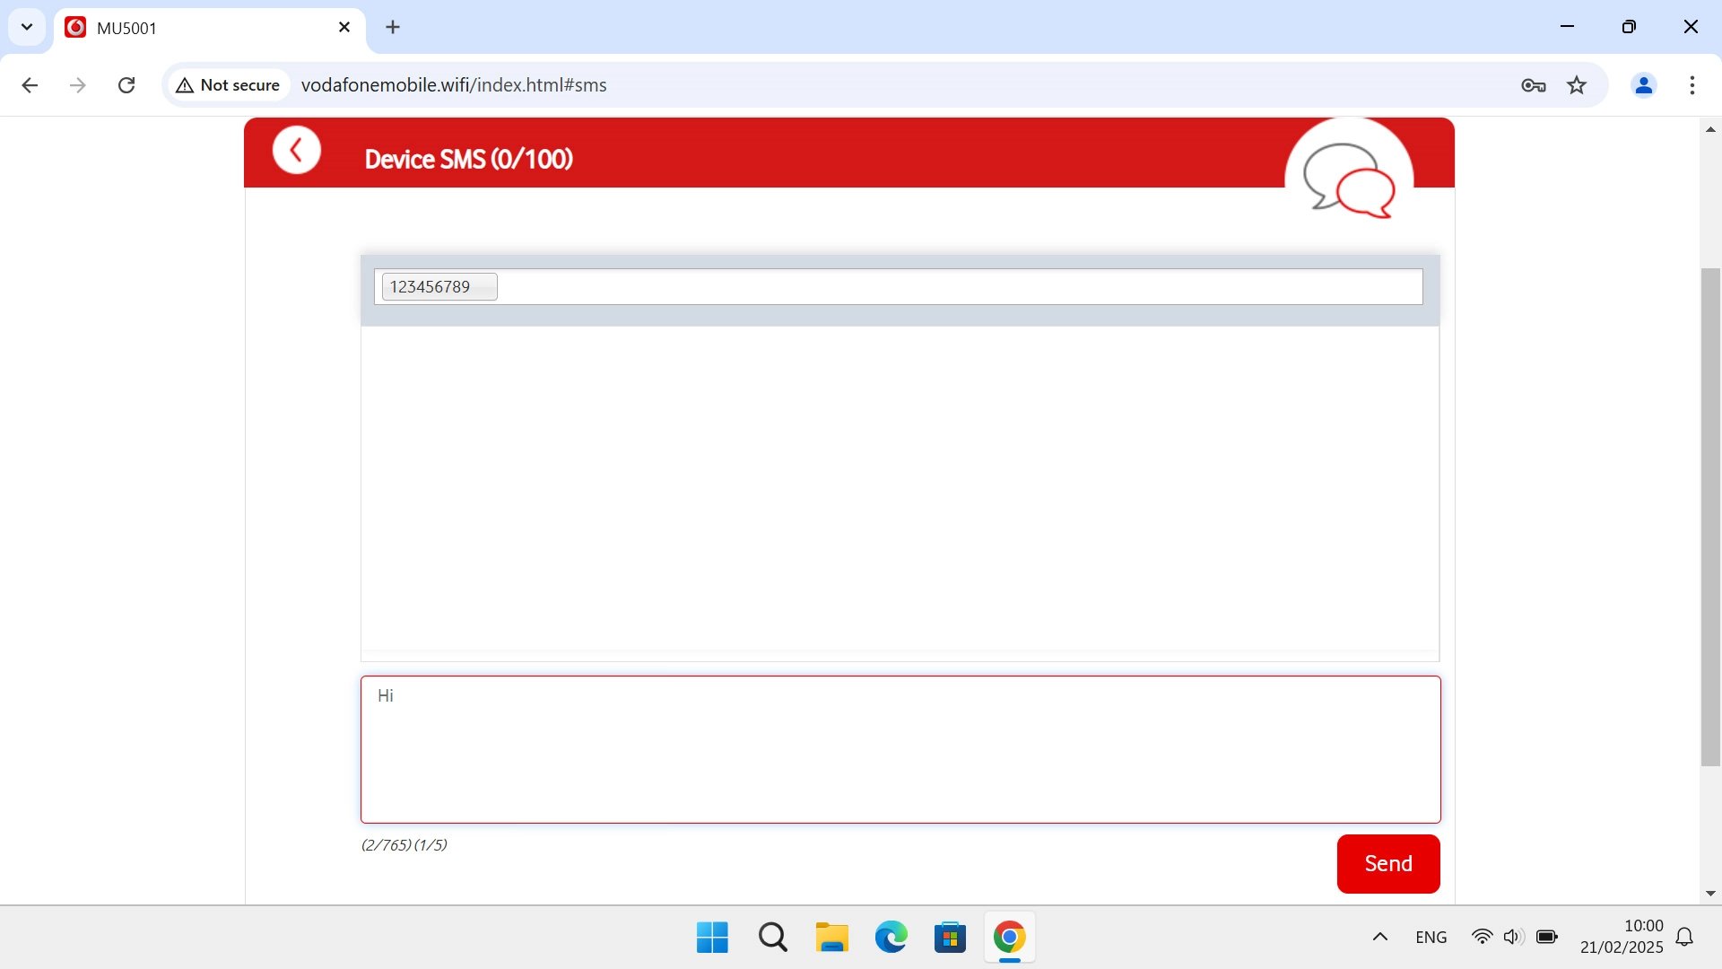Viewport: 1722px width, 969px height.
Task: Expand hidden system tray icons
Action: tap(1379, 937)
